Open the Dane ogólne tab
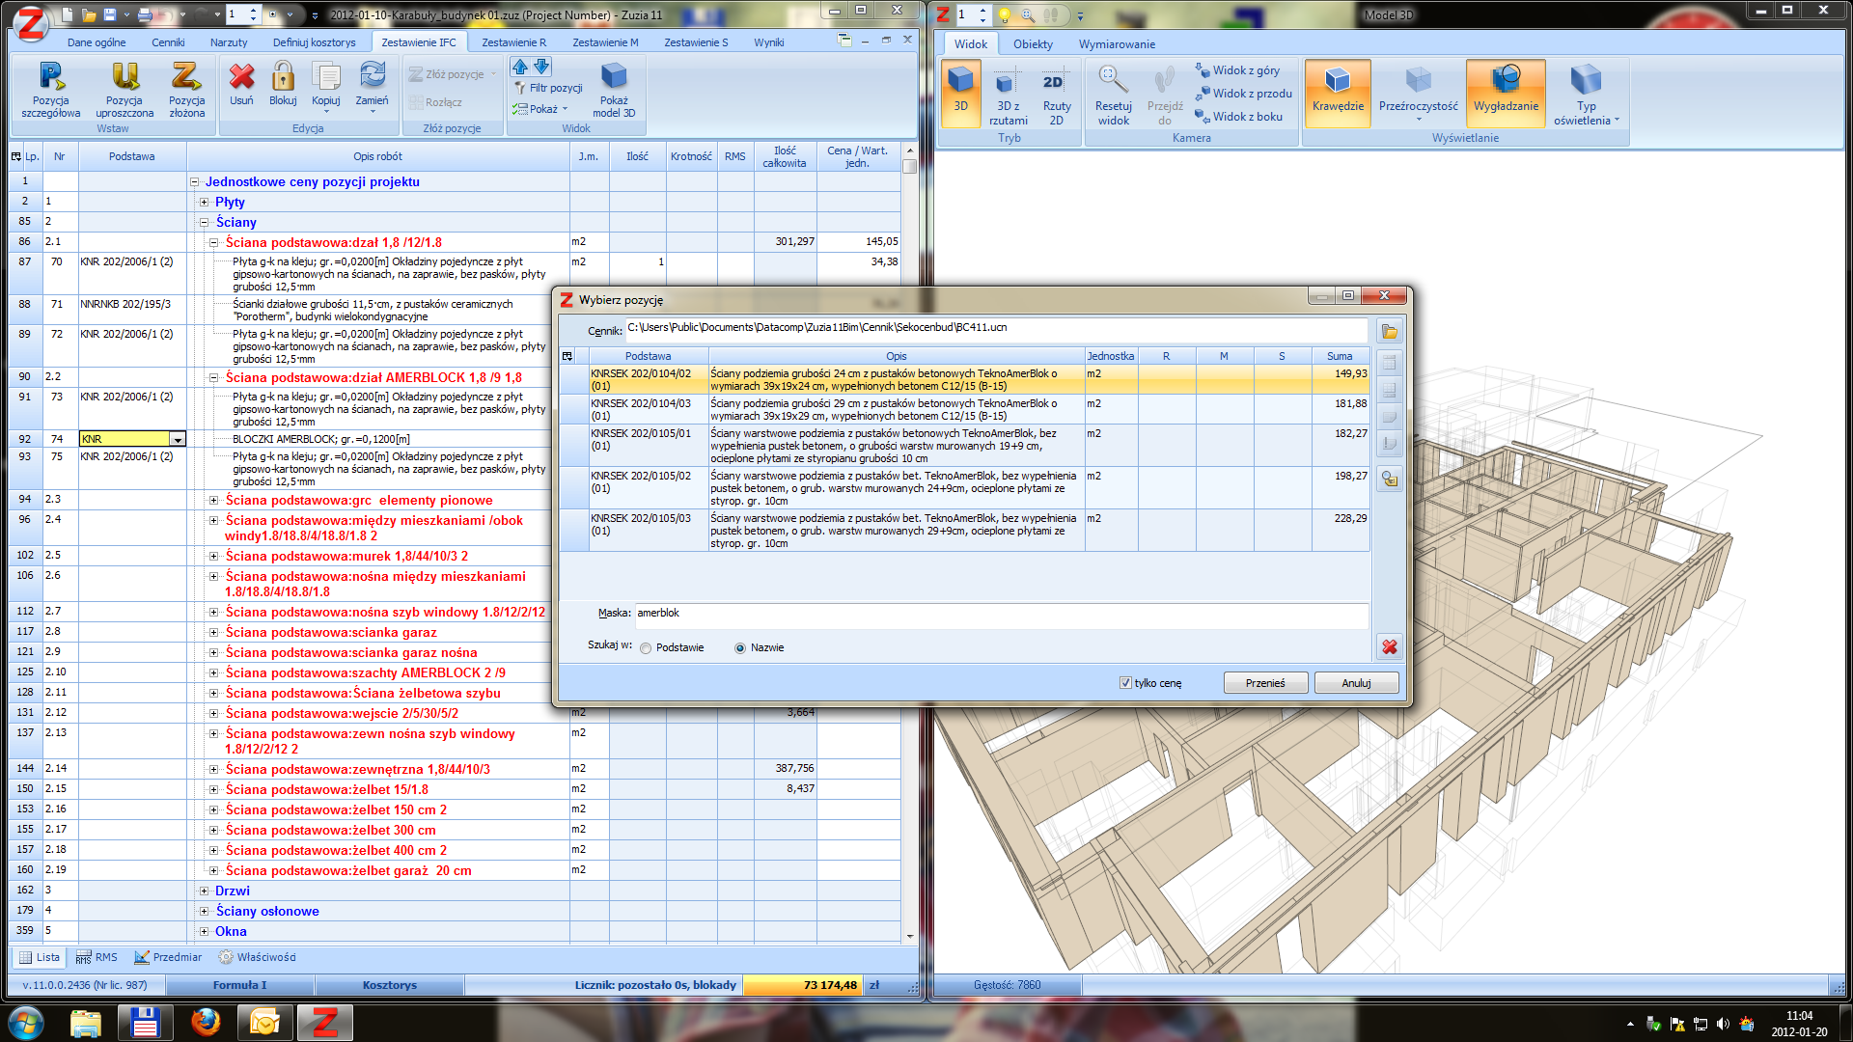This screenshot has height=1042, width=1853. pyautogui.click(x=97, y=42)
